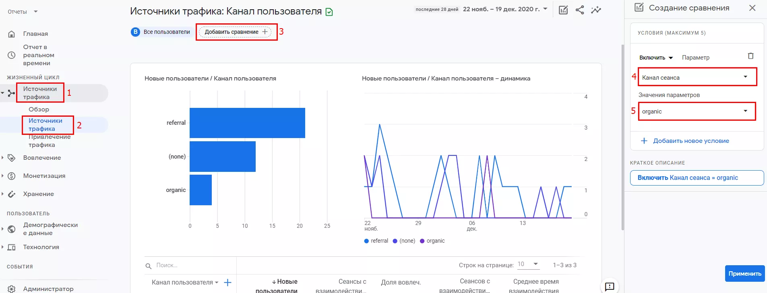The height and width of the screenshot is (293, 767).
Task: Open the Insights sparkline icon
Action: point(596,10)
